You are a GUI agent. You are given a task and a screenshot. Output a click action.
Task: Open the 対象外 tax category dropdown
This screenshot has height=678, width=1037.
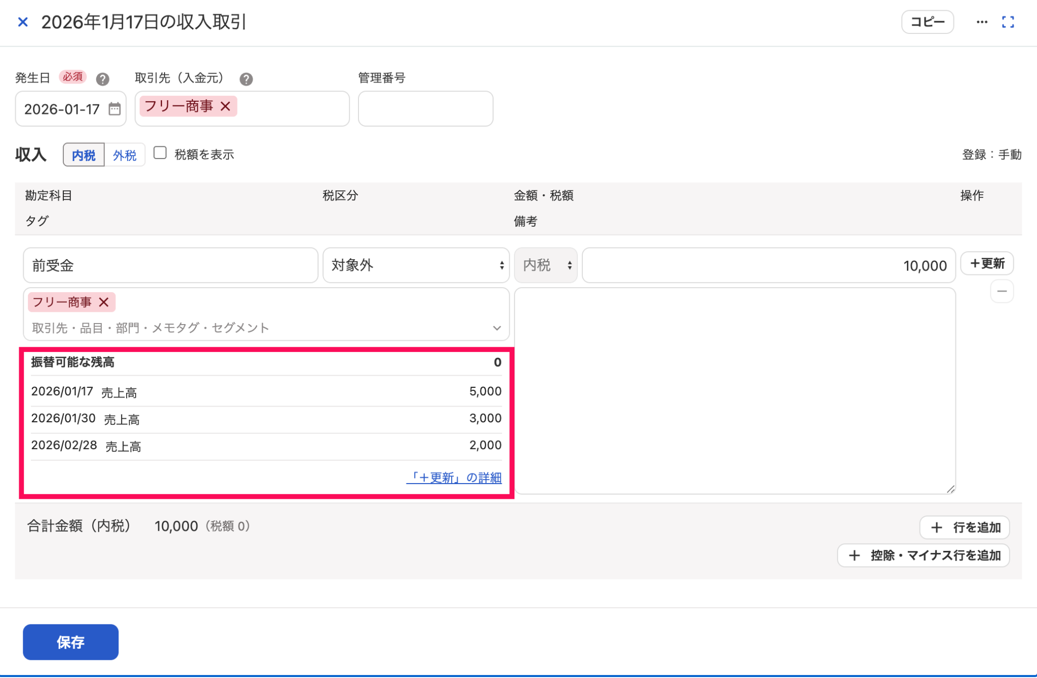[416, 265]
